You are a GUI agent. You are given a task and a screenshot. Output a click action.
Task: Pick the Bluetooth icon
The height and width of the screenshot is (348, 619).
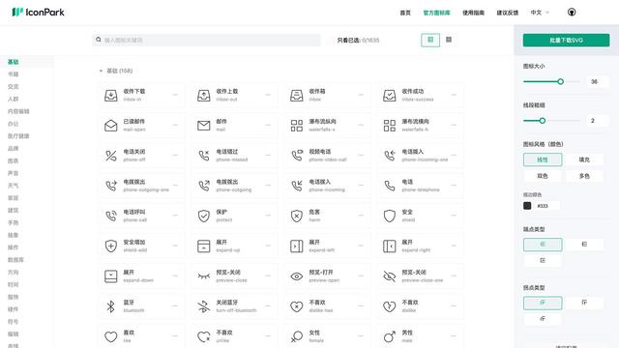[111, 306]
